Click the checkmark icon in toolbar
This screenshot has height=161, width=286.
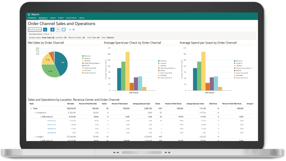coord(64,30)
